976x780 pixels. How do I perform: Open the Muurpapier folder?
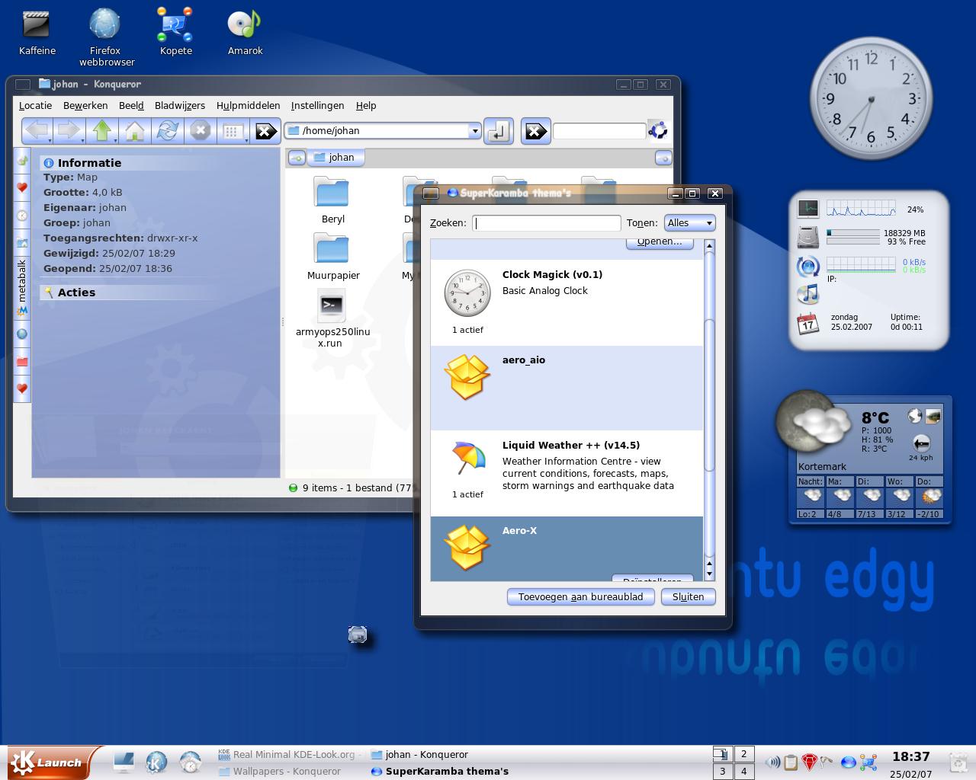332,257
